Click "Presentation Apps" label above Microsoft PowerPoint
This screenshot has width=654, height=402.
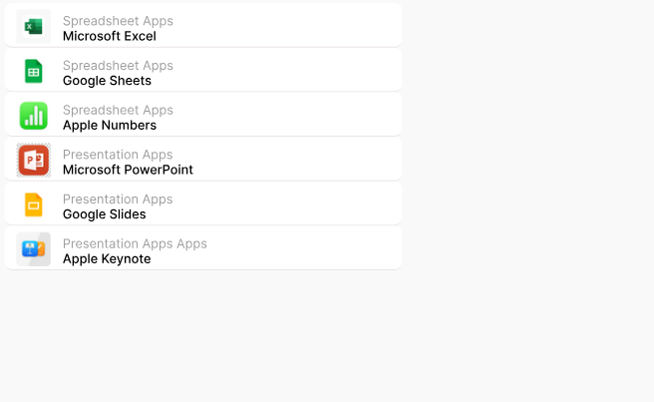118,155
